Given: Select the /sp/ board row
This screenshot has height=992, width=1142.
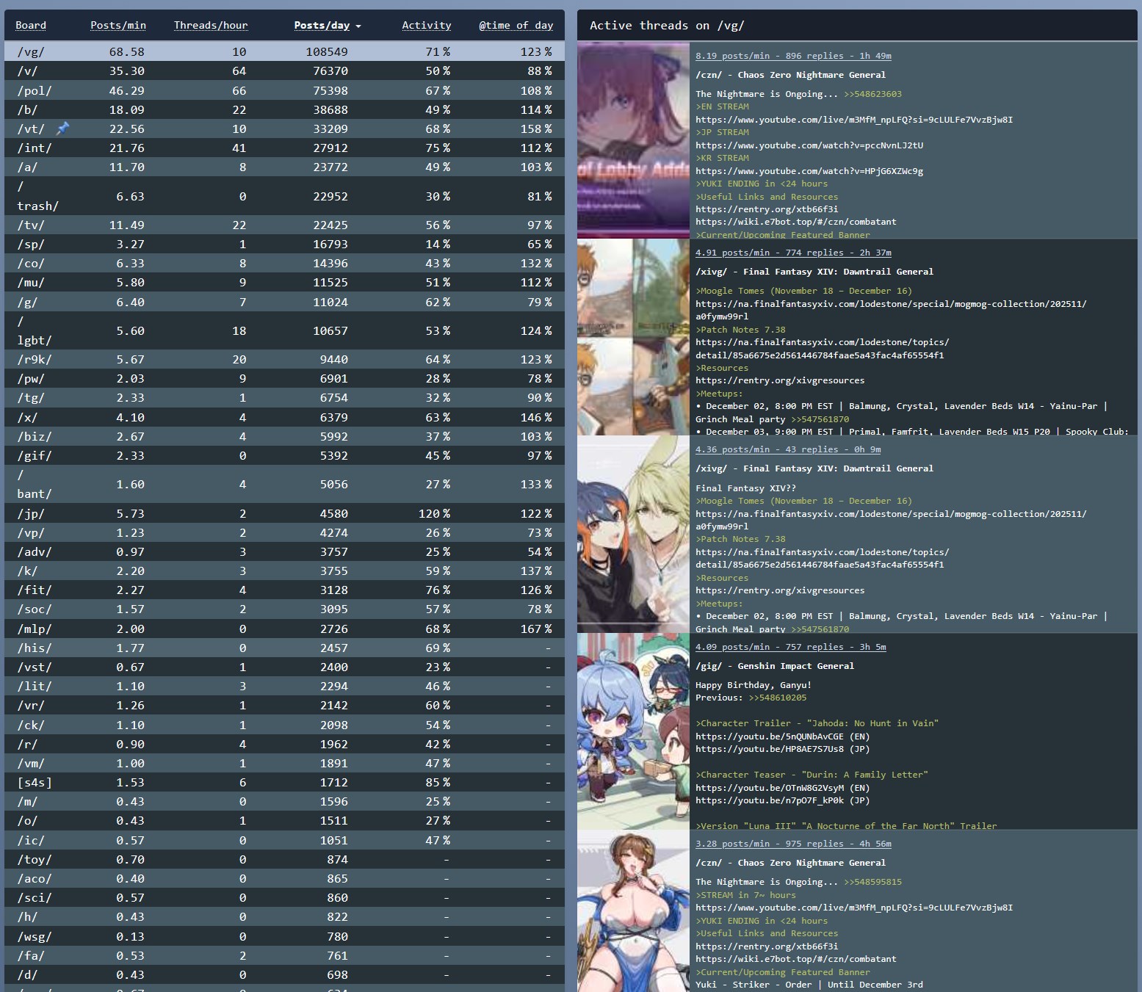Looking at the screenshot, I should pyautogui.click(x=284, y=244).
